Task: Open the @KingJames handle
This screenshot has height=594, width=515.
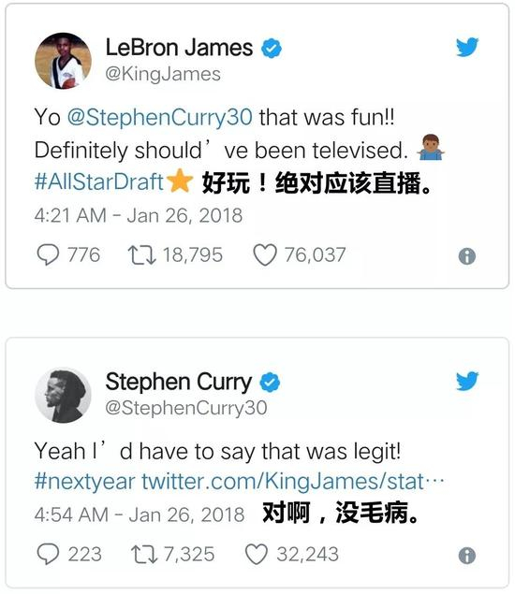Action: click(x=163, y=74)
